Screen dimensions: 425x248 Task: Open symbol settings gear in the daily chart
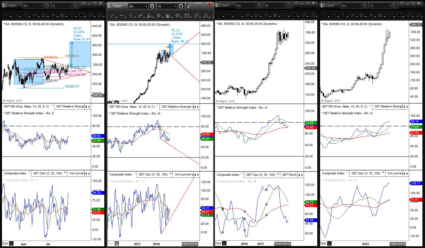click(x=47, y=6)
